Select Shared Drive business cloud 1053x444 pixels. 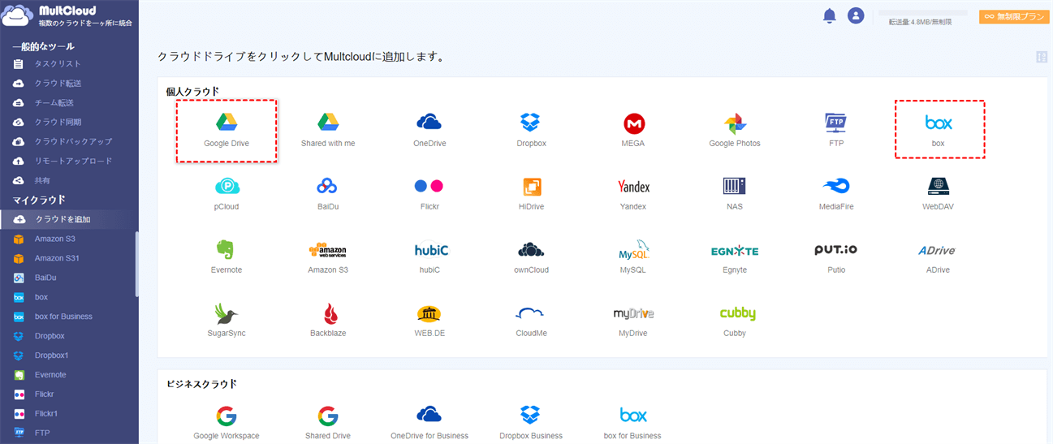coord(328,423)
